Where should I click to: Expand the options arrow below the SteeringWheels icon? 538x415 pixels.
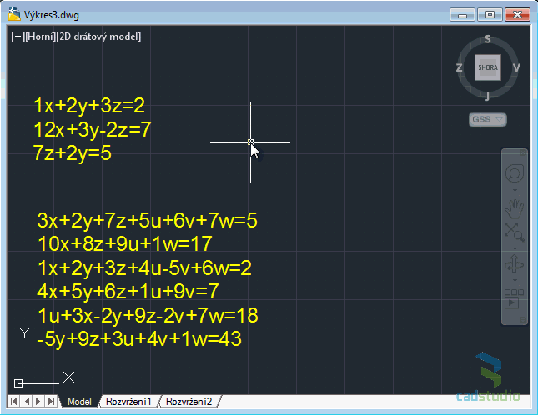(x=515, y=190)
